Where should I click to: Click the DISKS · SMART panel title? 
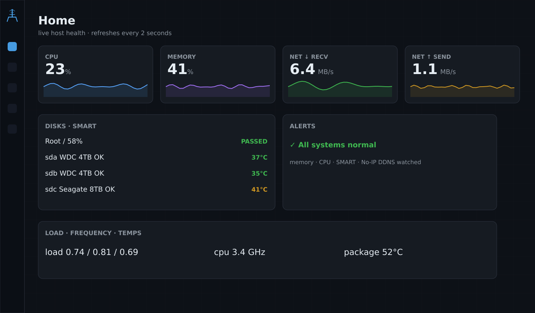point(71,126)
